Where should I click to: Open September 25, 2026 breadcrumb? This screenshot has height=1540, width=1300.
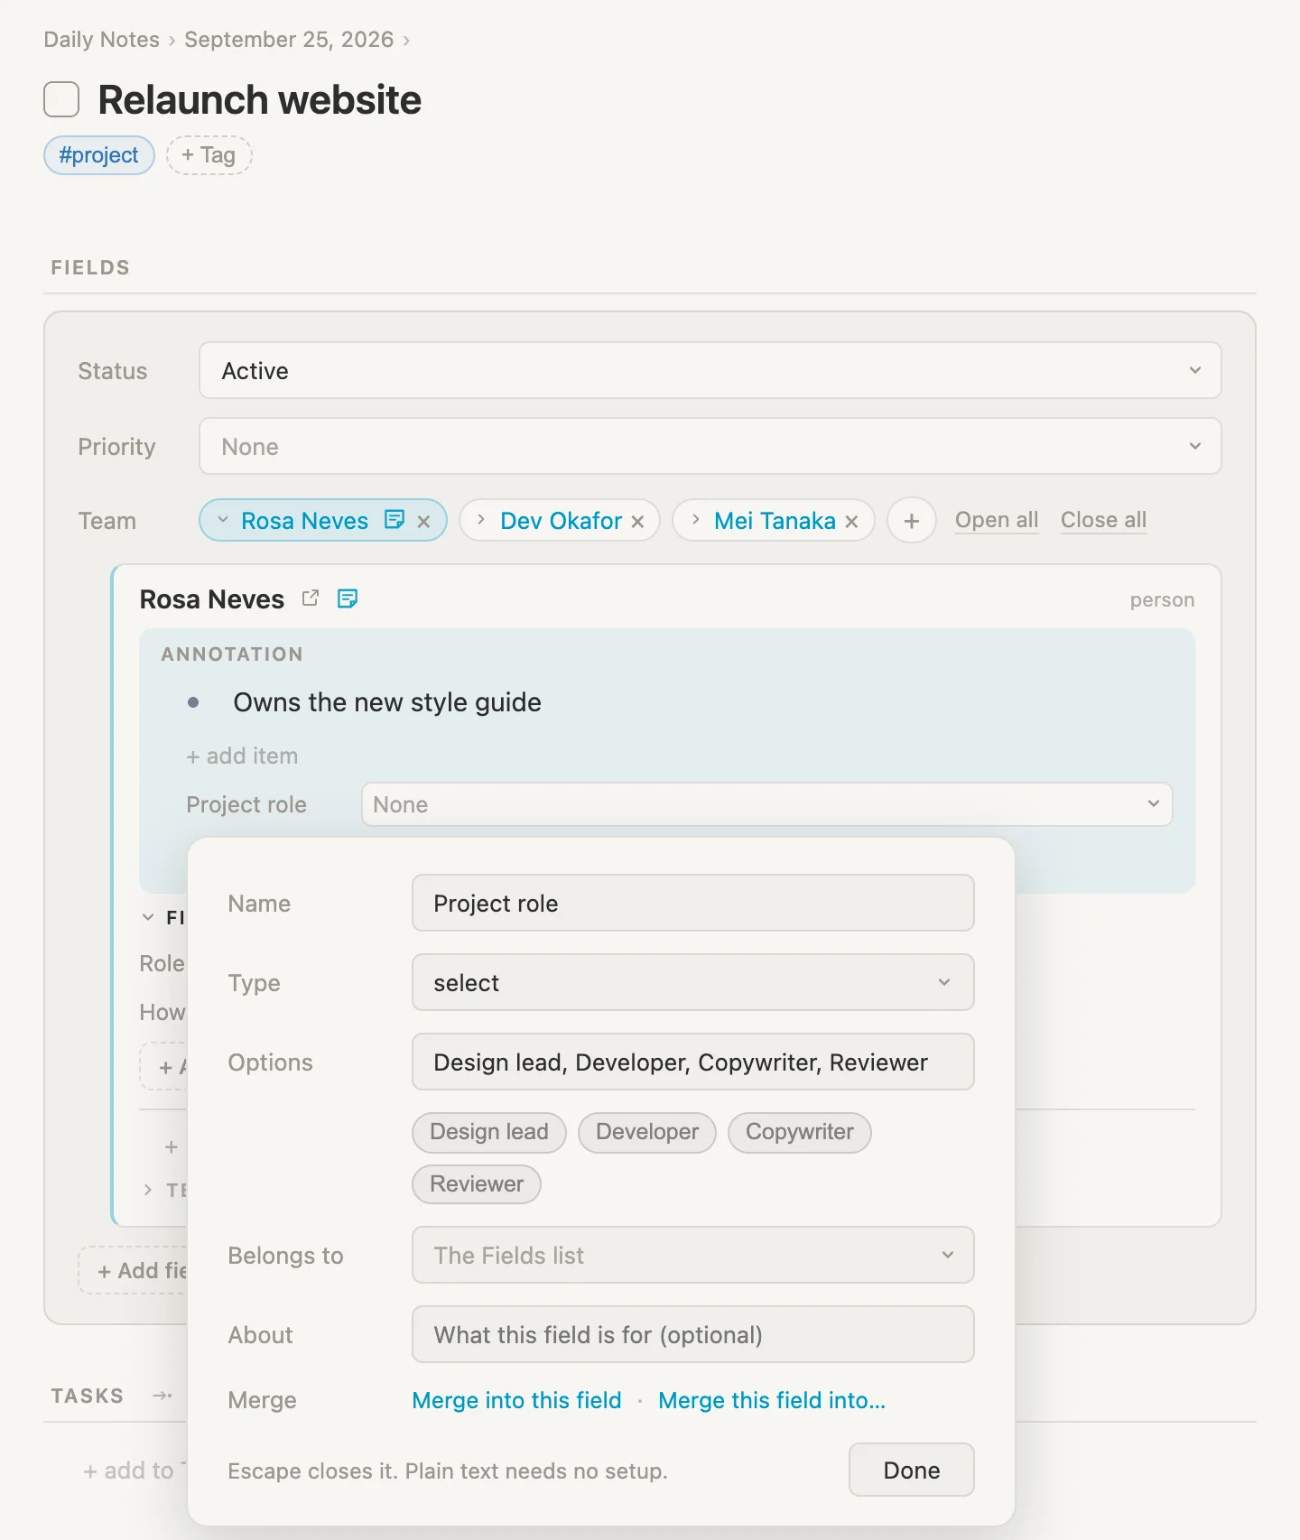pos(289,40)
